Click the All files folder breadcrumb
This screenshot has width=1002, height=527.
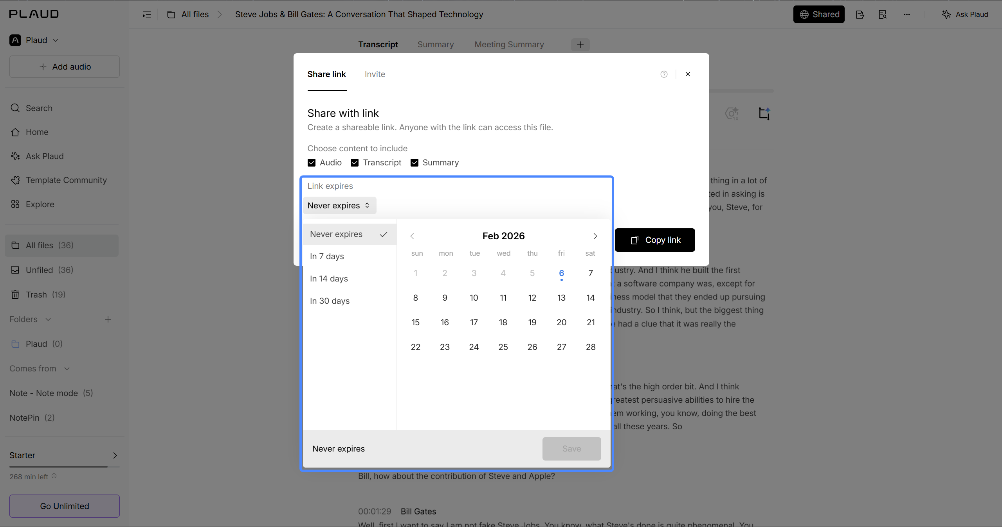188,14
